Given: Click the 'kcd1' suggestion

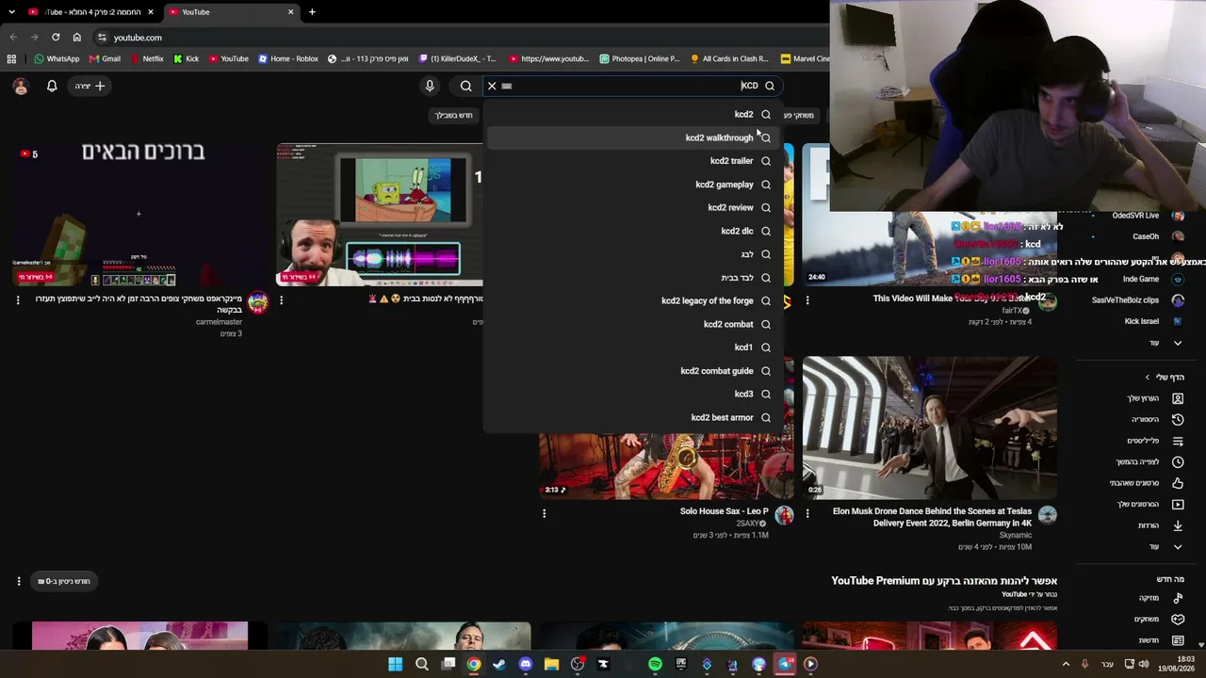Looking at the screenshot, I should point(633,347).
